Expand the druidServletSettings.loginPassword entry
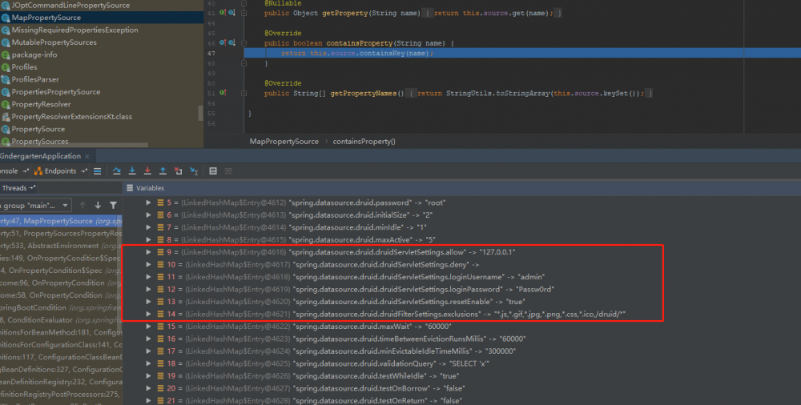801x405 pixels. coord(147,289)
